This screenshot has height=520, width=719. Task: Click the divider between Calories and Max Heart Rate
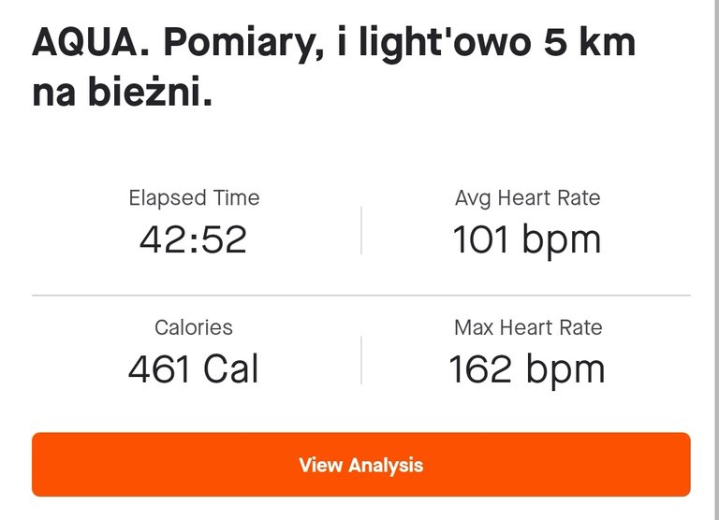coord(361,360)
